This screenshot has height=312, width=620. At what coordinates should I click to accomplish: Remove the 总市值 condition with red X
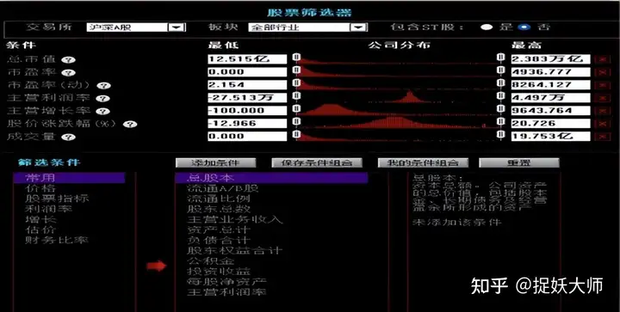click(x=603, y=59)
